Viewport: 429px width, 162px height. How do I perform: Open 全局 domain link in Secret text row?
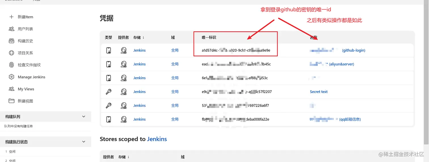coord(175,92)
